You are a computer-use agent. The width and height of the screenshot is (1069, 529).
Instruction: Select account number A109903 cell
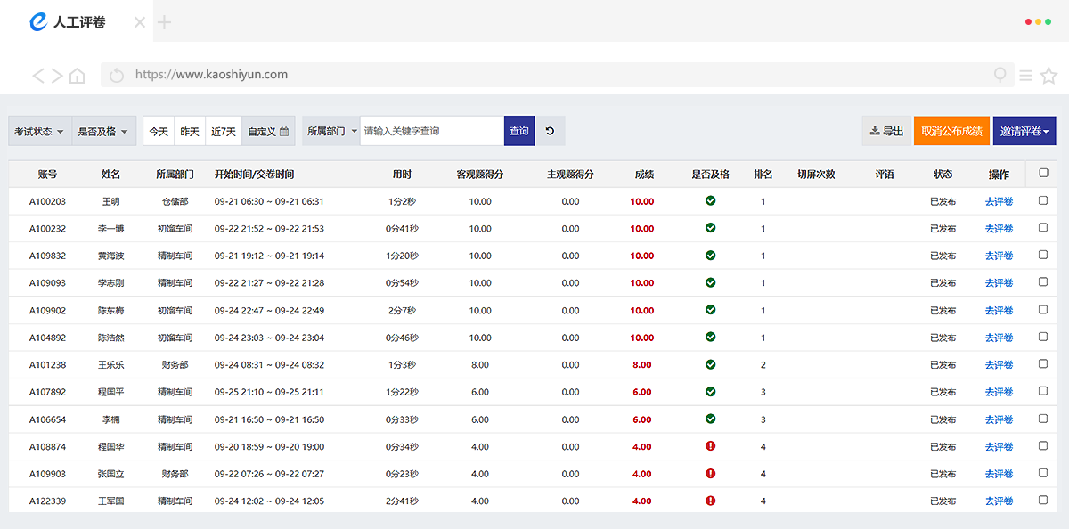(x=47, y=474)
